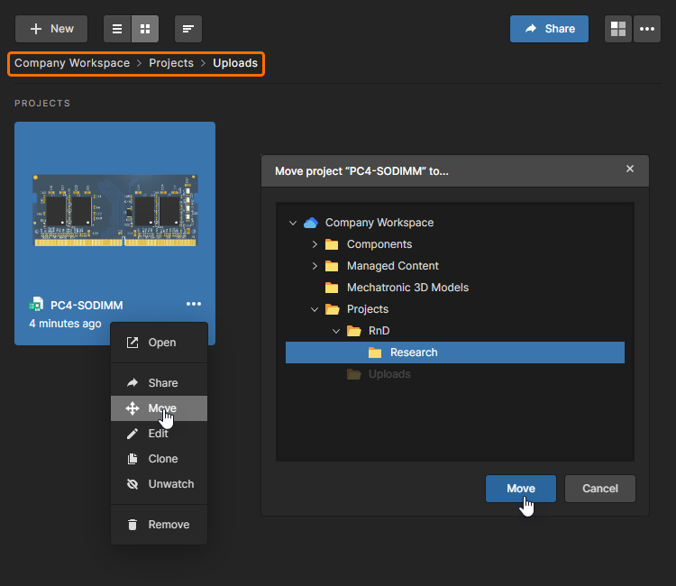Click the blue Move button
Image resolution: width=676 pixels, height=586 pixels.
tap(520, 489)
